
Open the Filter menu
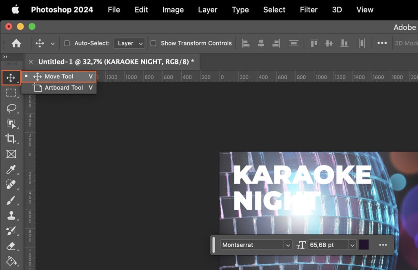click(x=308, y=9)
